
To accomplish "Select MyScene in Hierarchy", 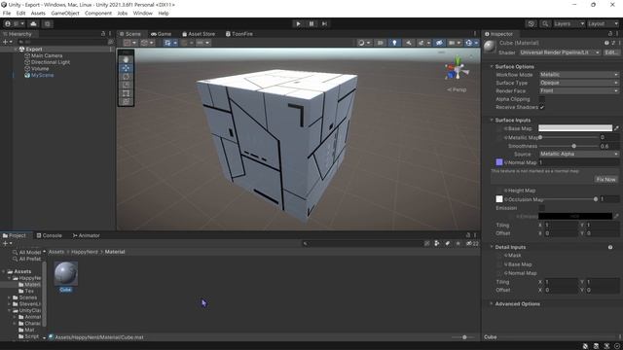I will 42,75.
